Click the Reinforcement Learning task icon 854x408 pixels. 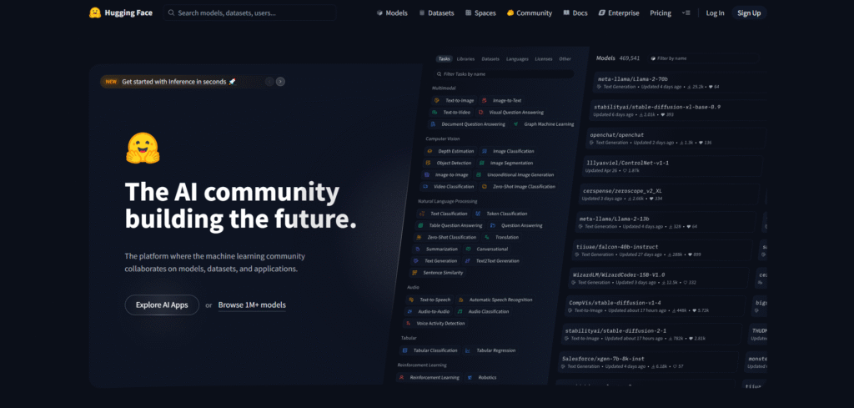pos(402,377)
